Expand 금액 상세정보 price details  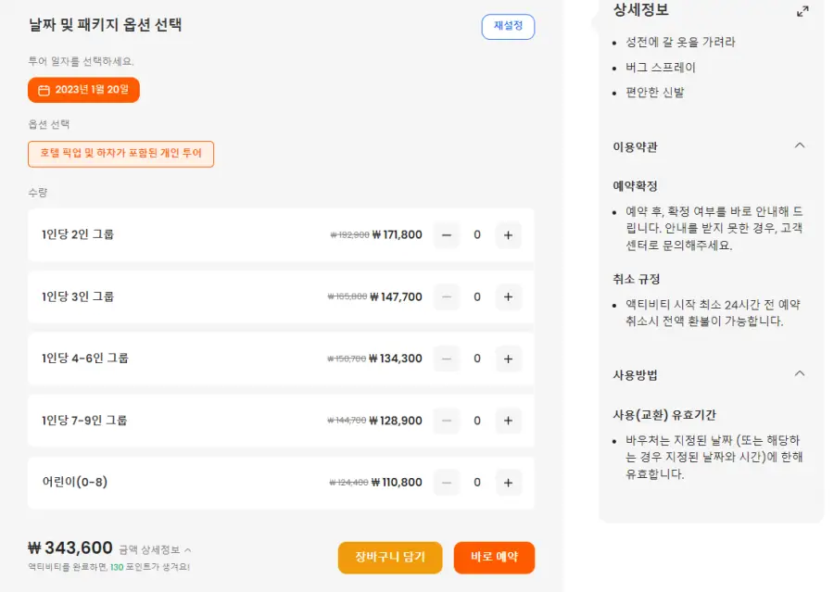155,549
